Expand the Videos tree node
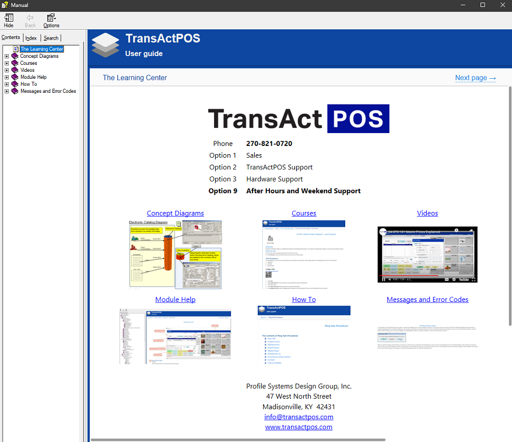Image resolution: width=512 pixels, height=442 pixels. (x=6, y=70)
